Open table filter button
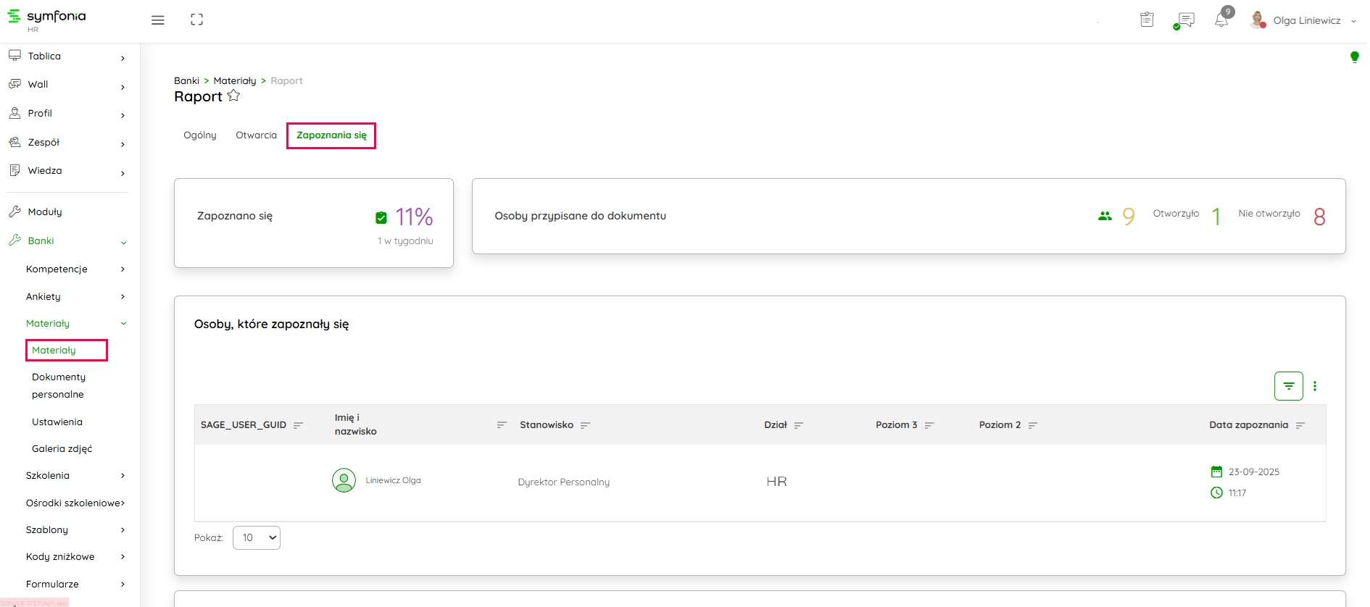Image resolution: width=1370 pixels, height=607 pixels. (x=1288, y=386)
